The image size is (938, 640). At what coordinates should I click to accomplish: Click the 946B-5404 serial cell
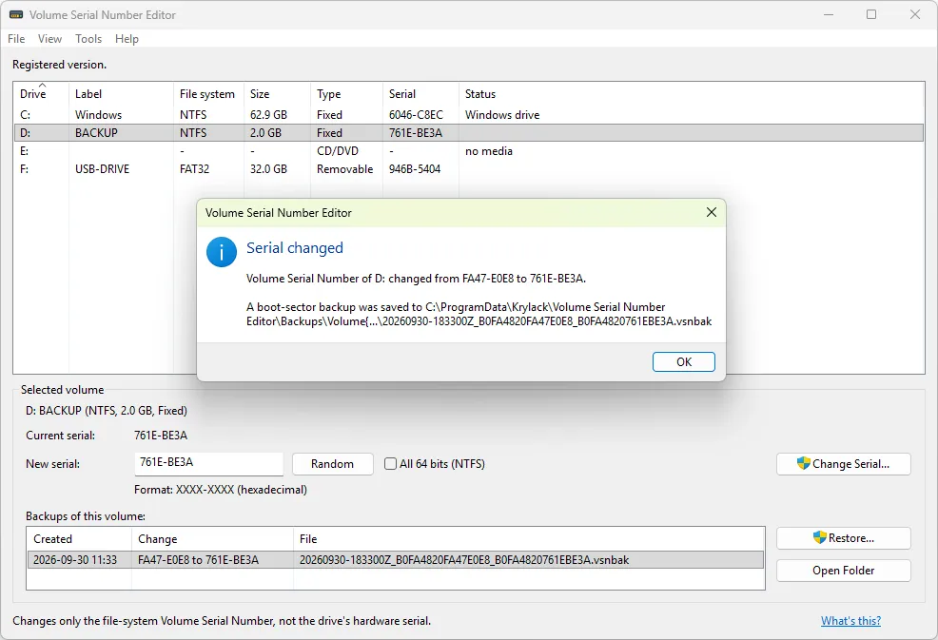click(x=415, y=169)
